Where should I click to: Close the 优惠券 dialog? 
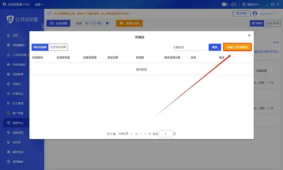(249, 36)
